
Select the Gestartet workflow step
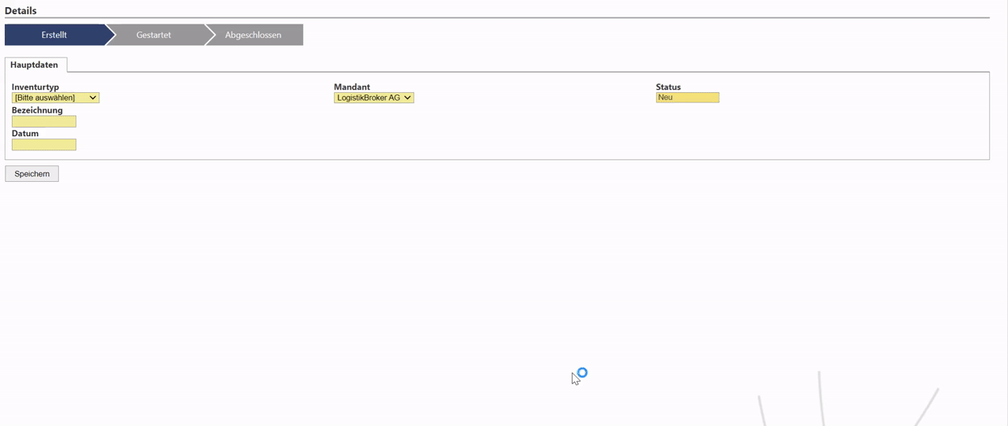click(x=154, y=35)
